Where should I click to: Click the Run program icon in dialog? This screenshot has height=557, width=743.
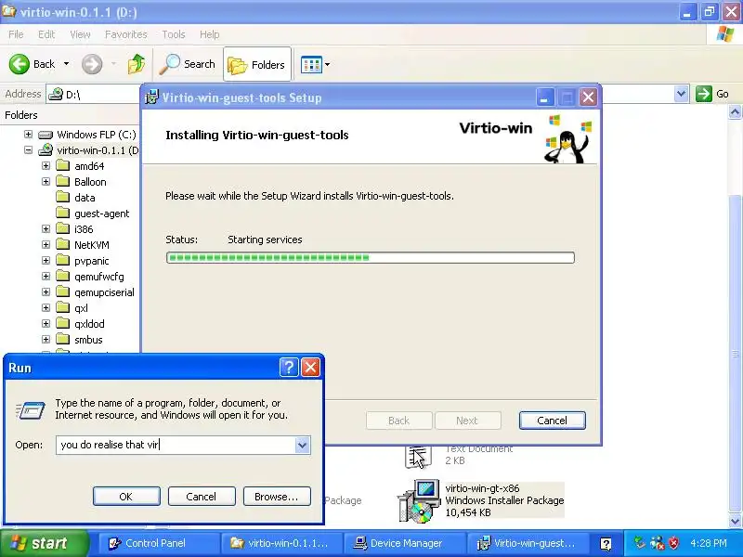click(x=31, y=409)
